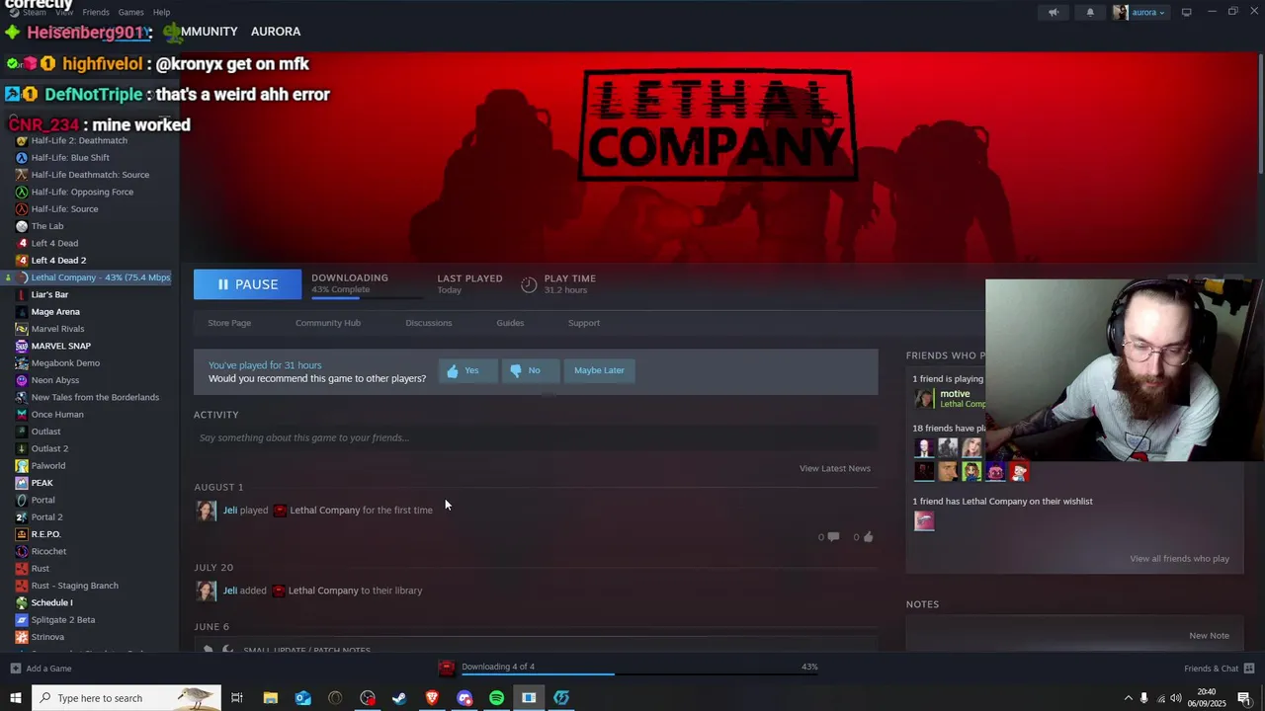
Task: Open Spotify from the Windows taskbar
Action: [497, 698]
